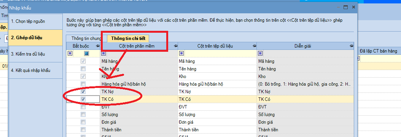Image resolution: width=401 pixels, height=137 pixels.
Task: Open filter operator icon under Cột trên phần mềm
Action: 103,53
